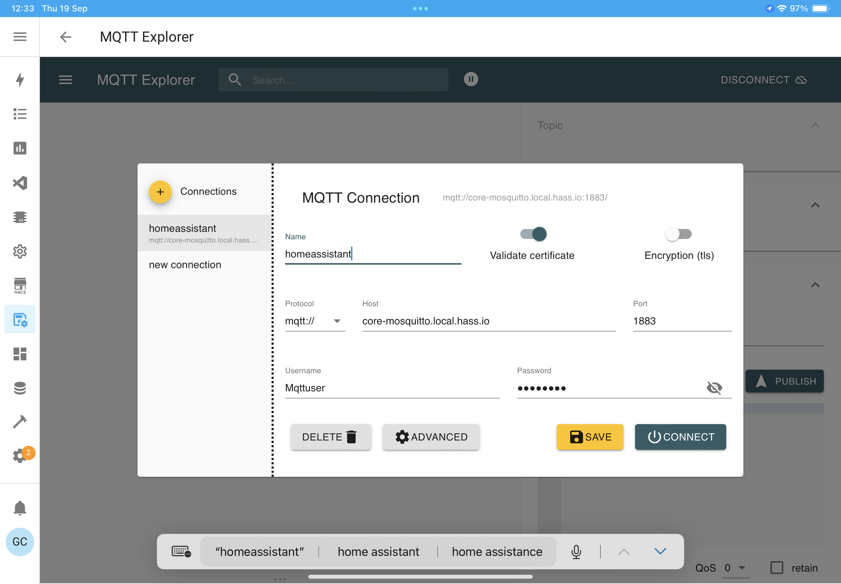The height and width of the screenshot is (584, 841).
Task: Click the Connect button
Action: click(x=680, y=437)
